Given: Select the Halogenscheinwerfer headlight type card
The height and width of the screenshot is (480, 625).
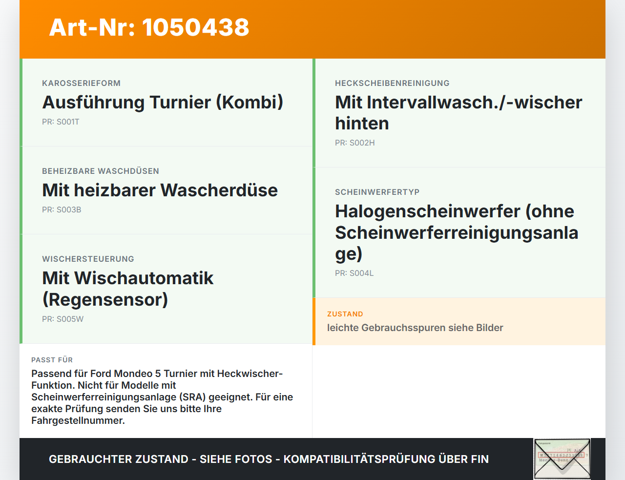Looking at the screenshot, I should [459, 232].
